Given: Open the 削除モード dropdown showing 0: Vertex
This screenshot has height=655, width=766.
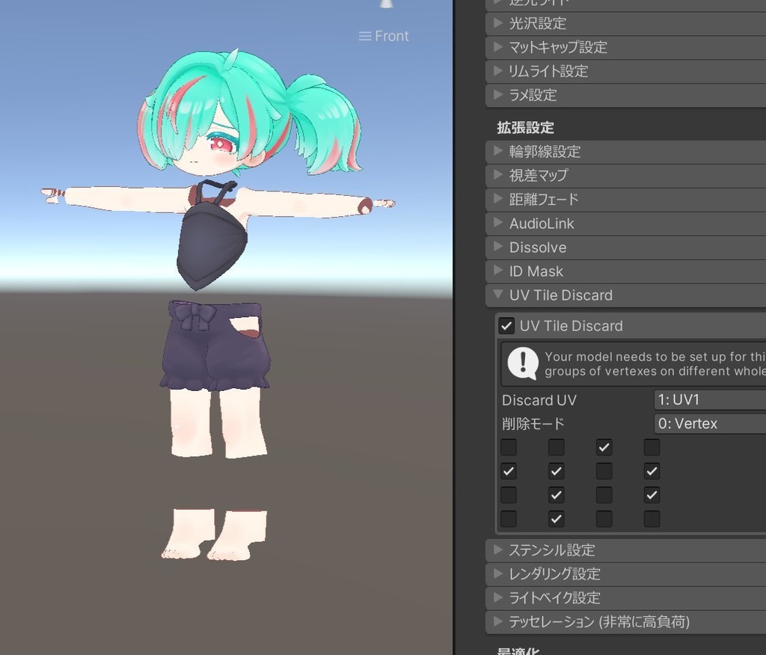Looking at the screenshot, I should (709, 423).
